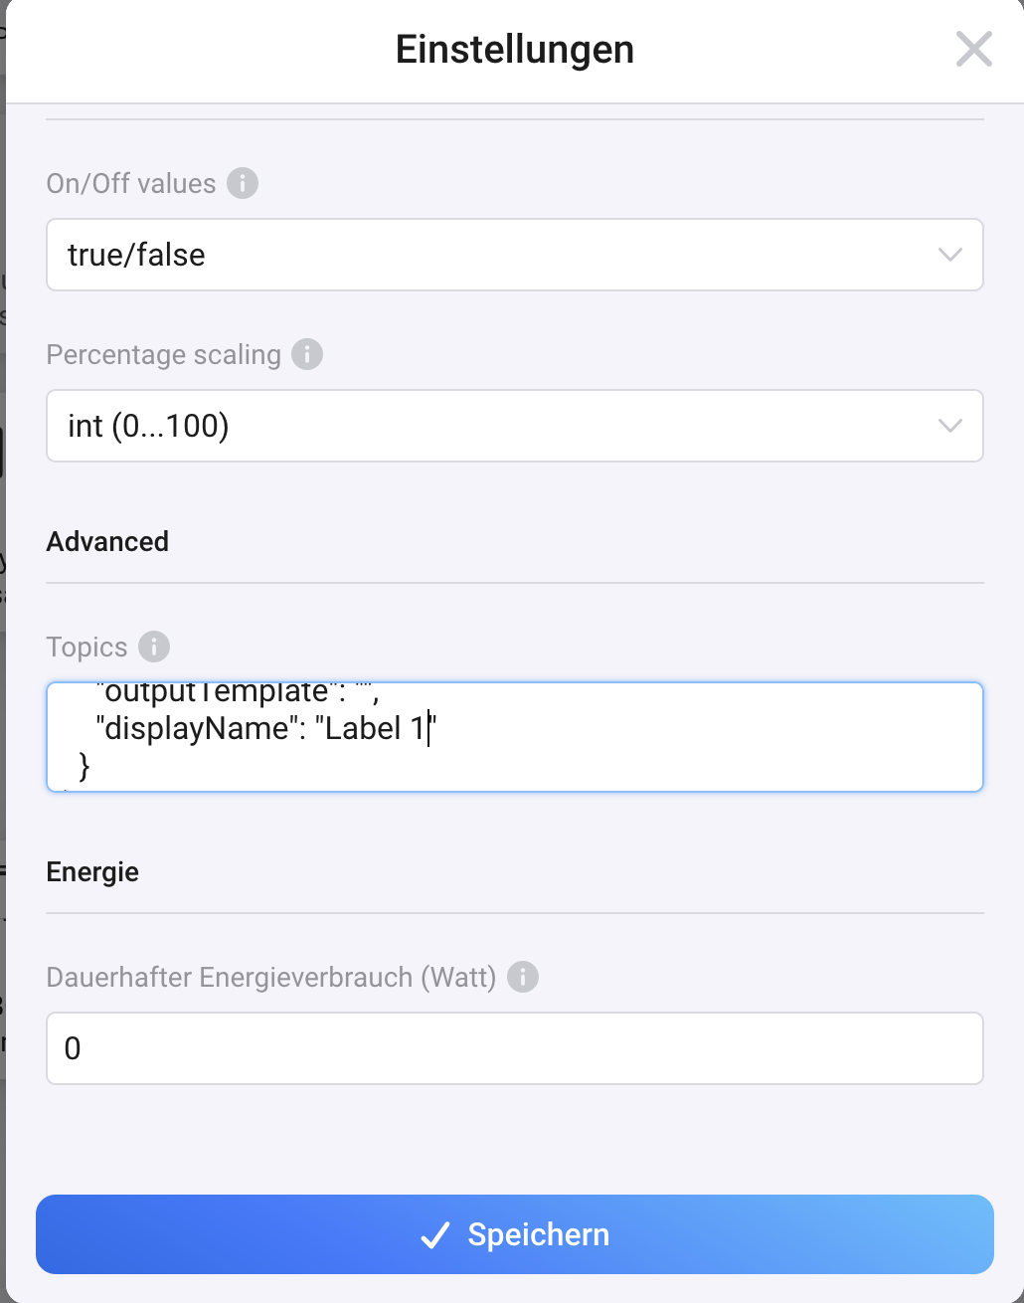
Task: Click the Energie section heading
Action: [x=92, y=871]
